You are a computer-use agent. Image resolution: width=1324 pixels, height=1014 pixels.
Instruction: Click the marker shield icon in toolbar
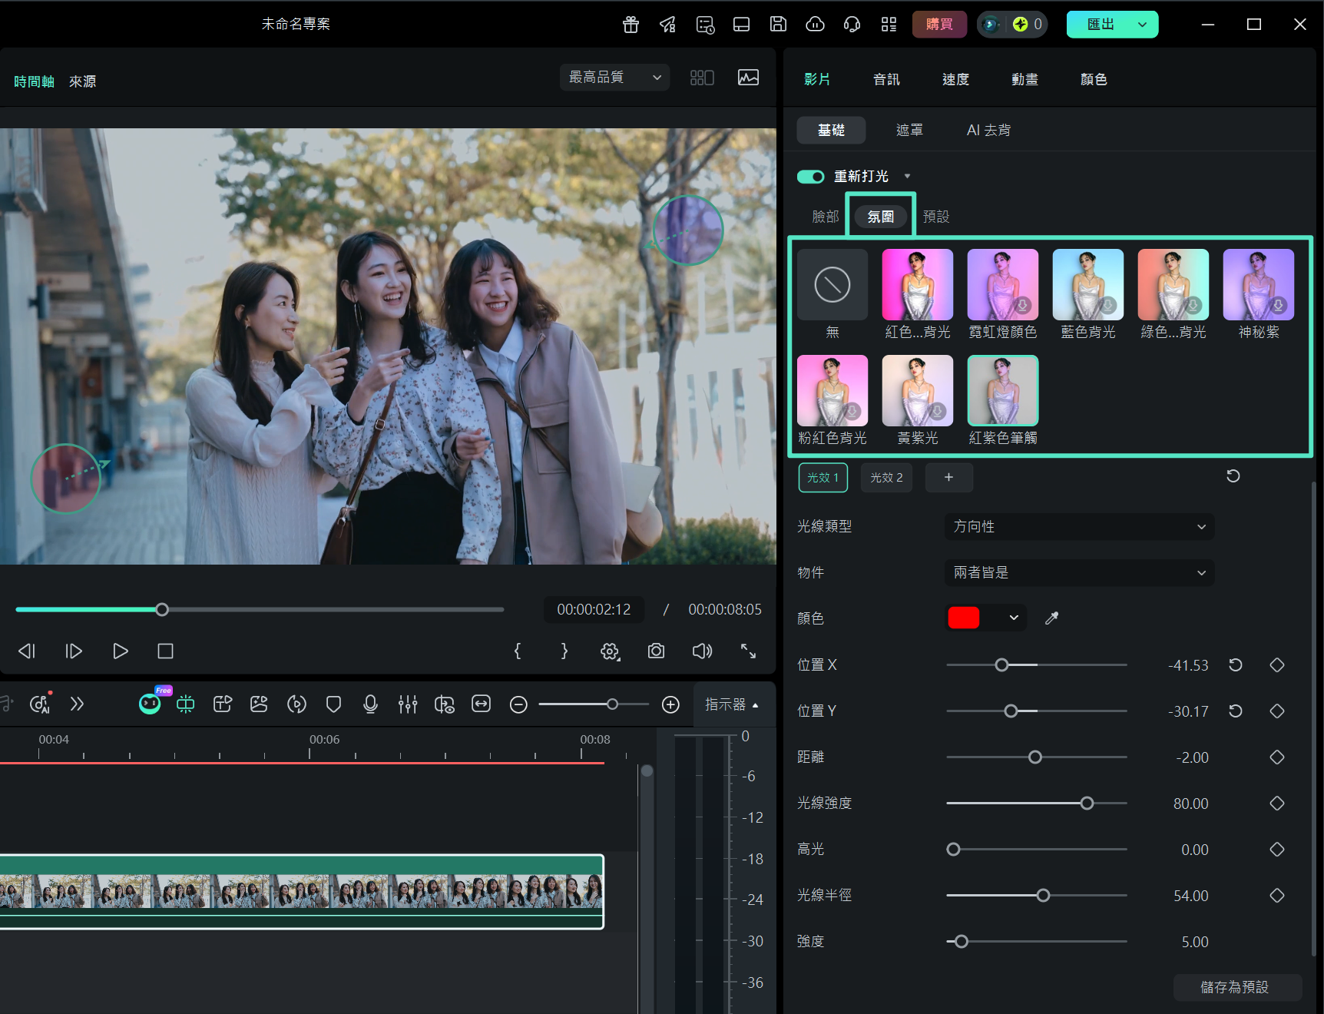point(333,704)
